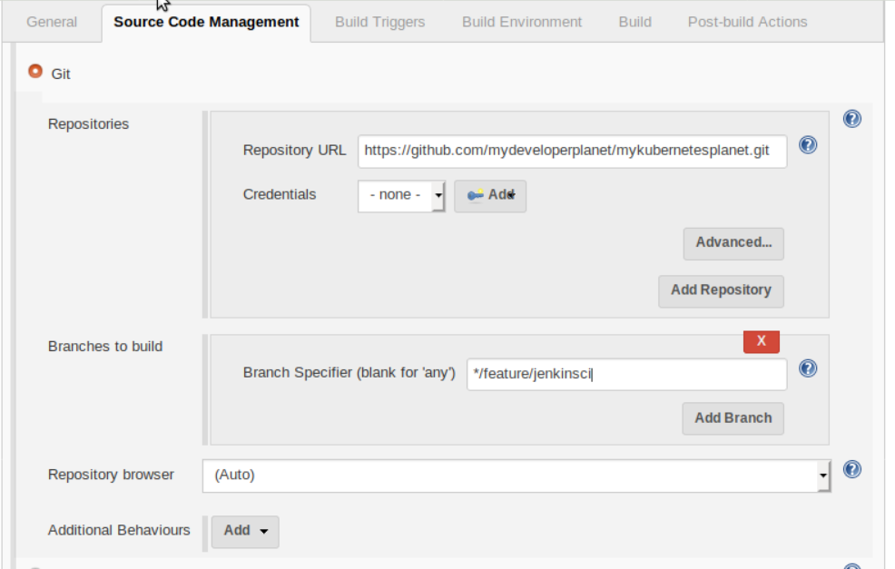Open the Credentials dropdown showing none

tap(400, 195)
